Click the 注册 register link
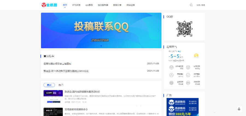 (x=198, y=5)
